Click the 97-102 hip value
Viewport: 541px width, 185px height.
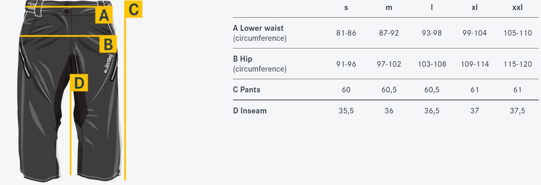[389, 64]
